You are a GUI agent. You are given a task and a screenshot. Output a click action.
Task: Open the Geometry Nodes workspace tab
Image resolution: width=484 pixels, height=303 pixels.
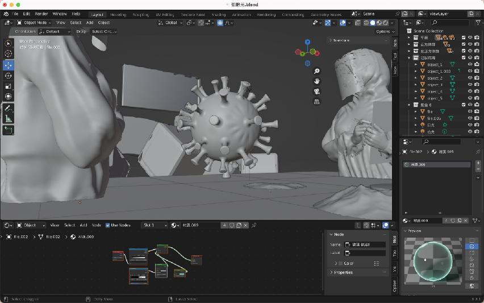point(326,15)
